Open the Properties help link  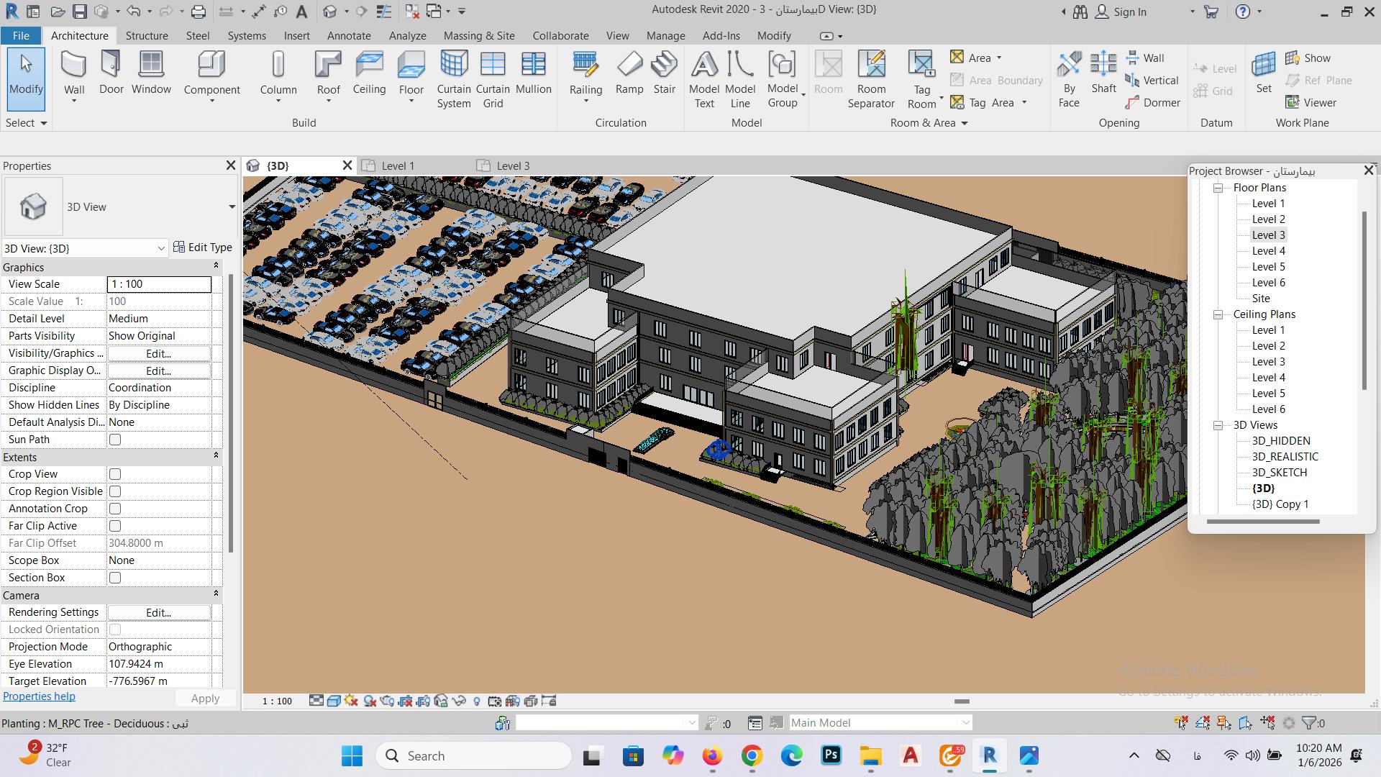tap(39, 696)
